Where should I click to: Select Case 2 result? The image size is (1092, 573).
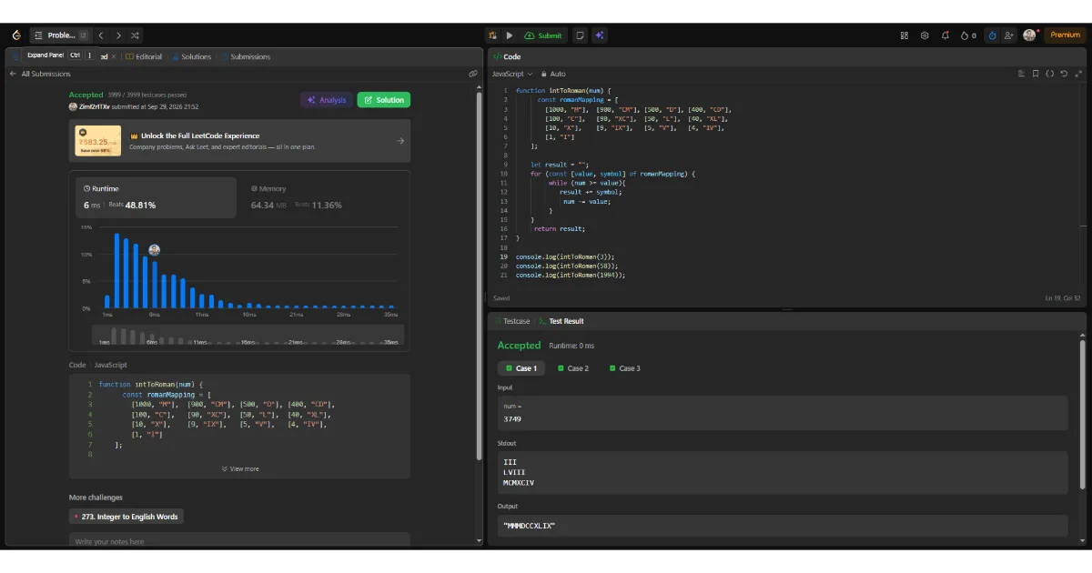[572, 368]
